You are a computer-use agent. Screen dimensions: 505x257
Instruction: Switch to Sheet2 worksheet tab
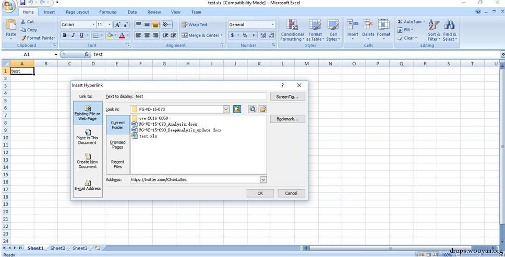pyautogui.click(x=58, y=248)
